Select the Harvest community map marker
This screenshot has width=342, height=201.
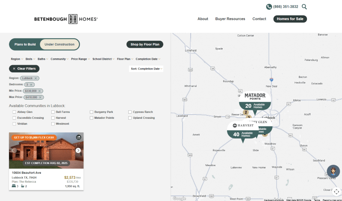pos(243,132)
